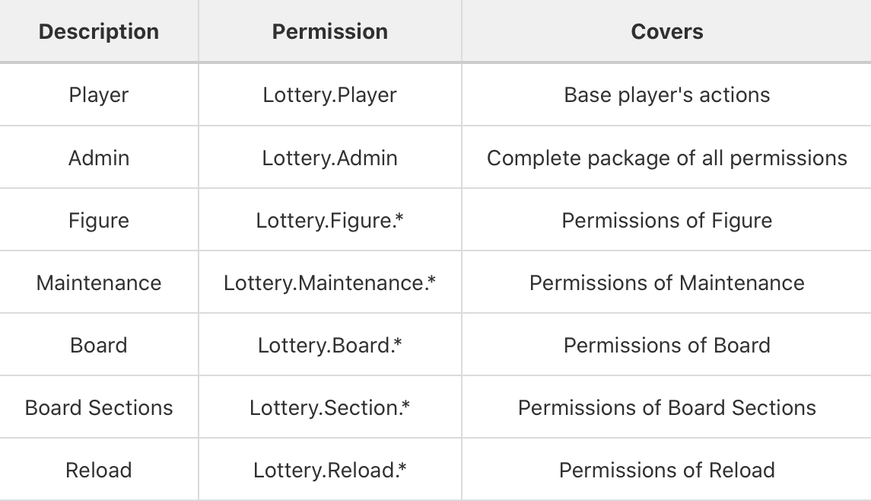Click the Description column header
Image resolution: width=871 pixels, height=501 pixels.
(x=99, y=31)
